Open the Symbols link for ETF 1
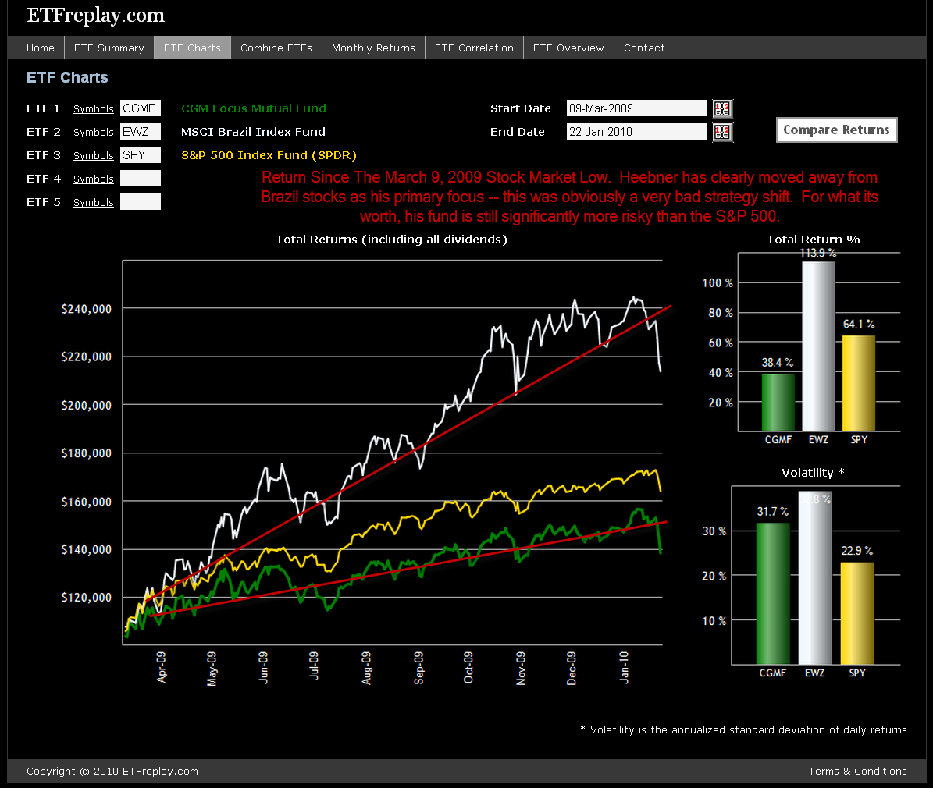 point(94,108)
